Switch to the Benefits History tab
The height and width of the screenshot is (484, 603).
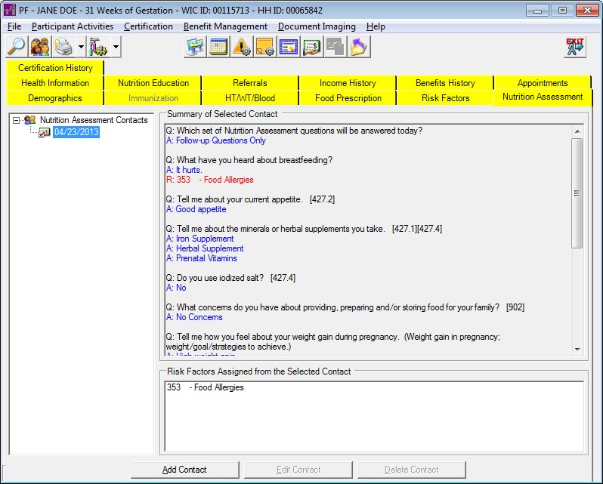[x=445, y=83]
